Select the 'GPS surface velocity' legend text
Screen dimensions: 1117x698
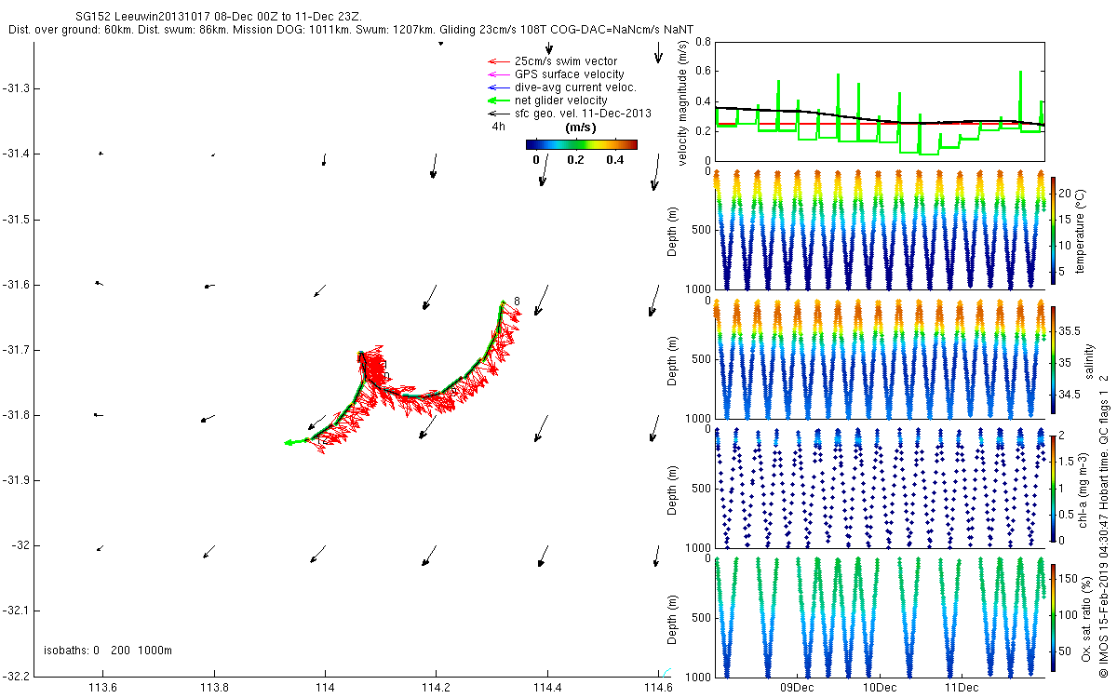point(570,74)
